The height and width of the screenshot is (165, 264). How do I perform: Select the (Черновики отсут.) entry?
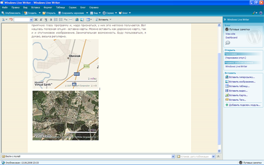point(236,58)
